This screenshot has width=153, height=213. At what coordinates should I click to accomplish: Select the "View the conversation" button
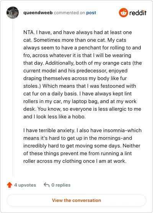point(76,200)
